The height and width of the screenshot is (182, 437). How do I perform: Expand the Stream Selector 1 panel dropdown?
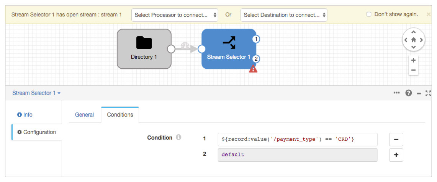(x=36, y=93)
